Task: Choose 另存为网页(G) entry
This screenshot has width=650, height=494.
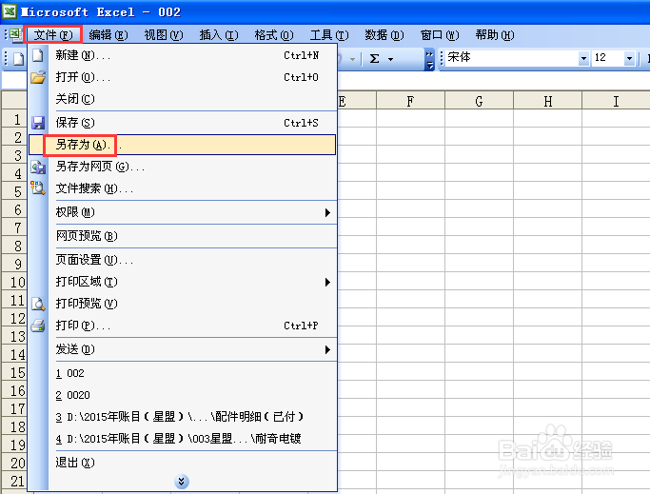Action: pos(183,167)
